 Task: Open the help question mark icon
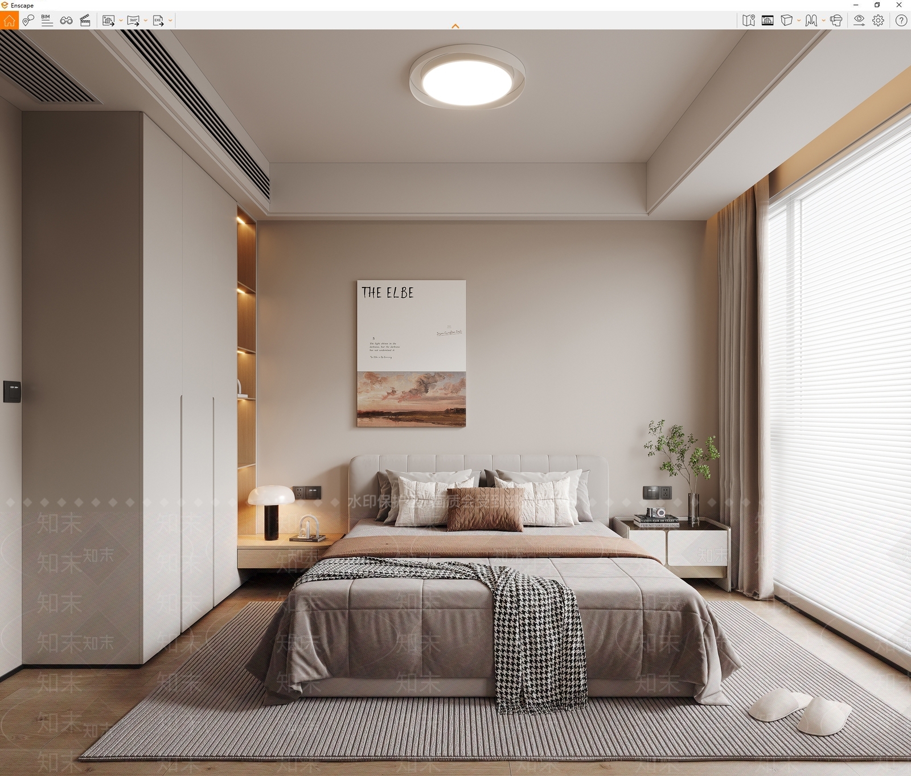click(901, 20)
